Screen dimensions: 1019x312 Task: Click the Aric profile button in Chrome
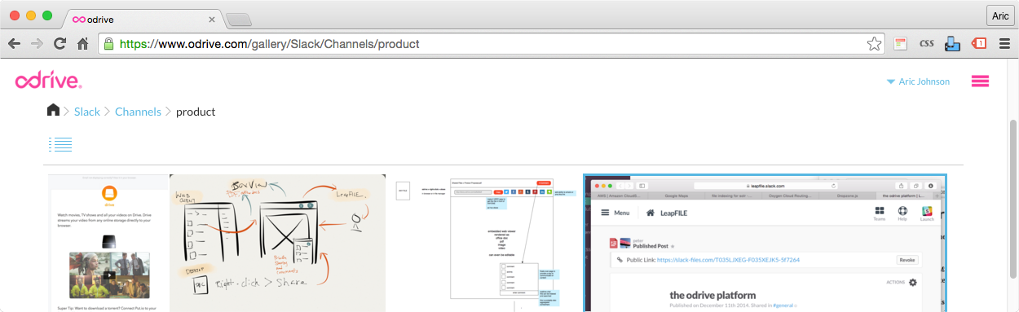[999, 16]
